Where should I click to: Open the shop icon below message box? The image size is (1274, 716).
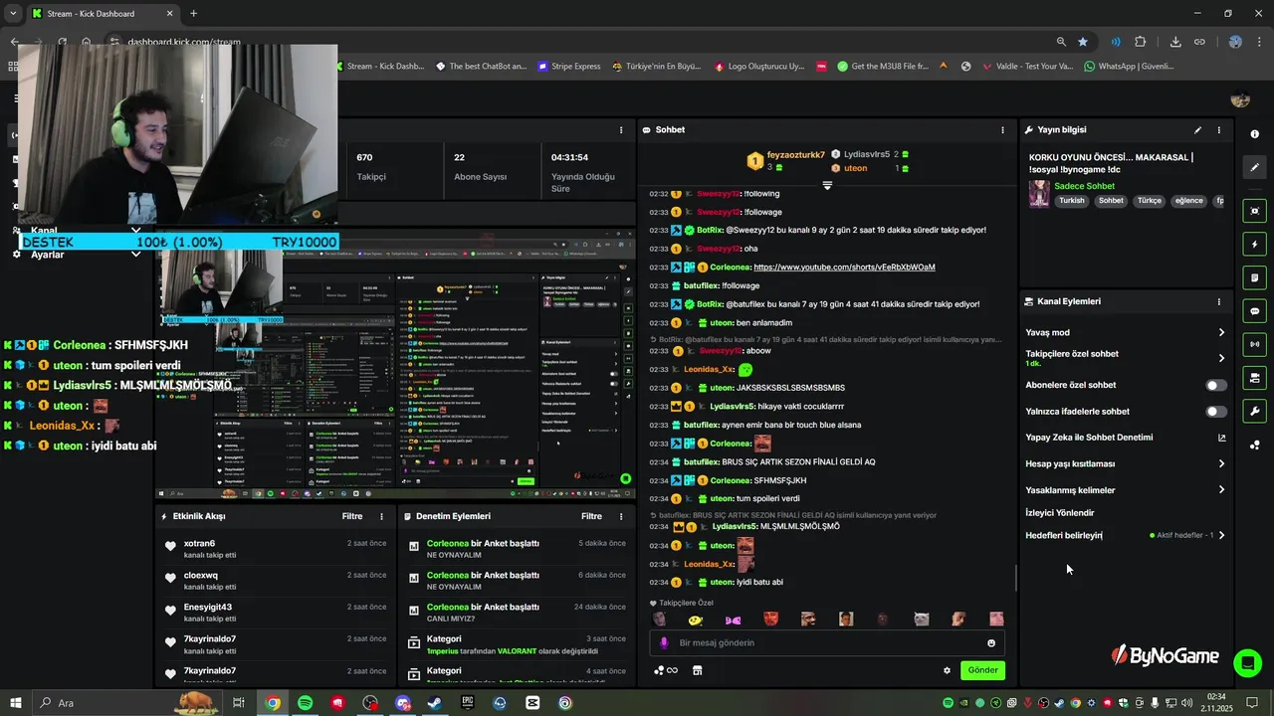(x=697, y=670)
